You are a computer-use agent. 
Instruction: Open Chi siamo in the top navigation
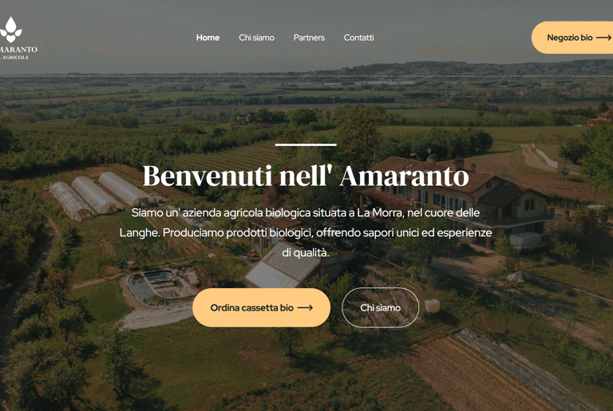point(256,38)
